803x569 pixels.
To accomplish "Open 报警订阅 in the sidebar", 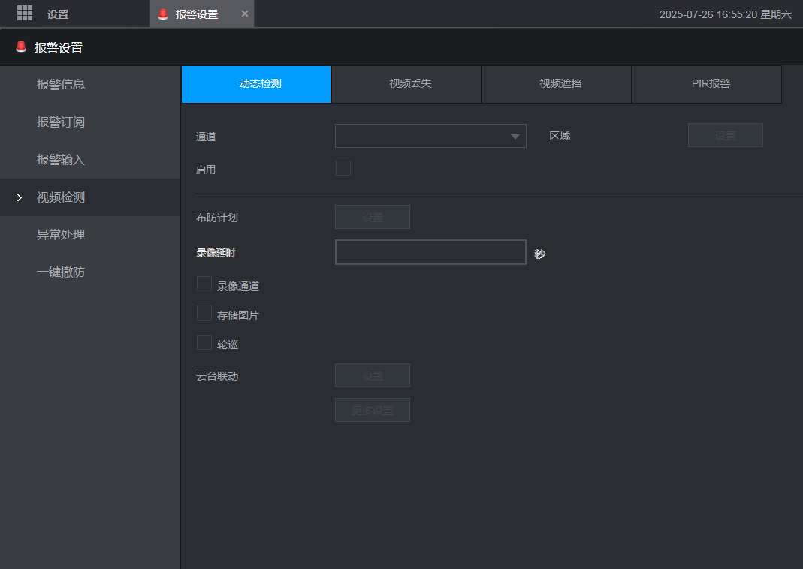I will (61, 122).
